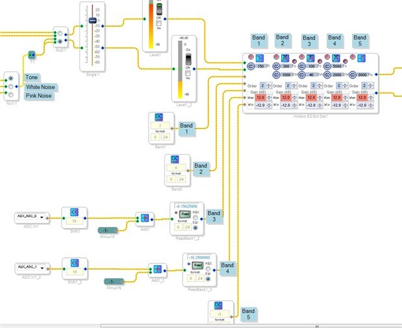Click the Band 1 Max gain field 12.0
Image resolution: width=402 pixels, height=328 pixels.
coord(260,97)
